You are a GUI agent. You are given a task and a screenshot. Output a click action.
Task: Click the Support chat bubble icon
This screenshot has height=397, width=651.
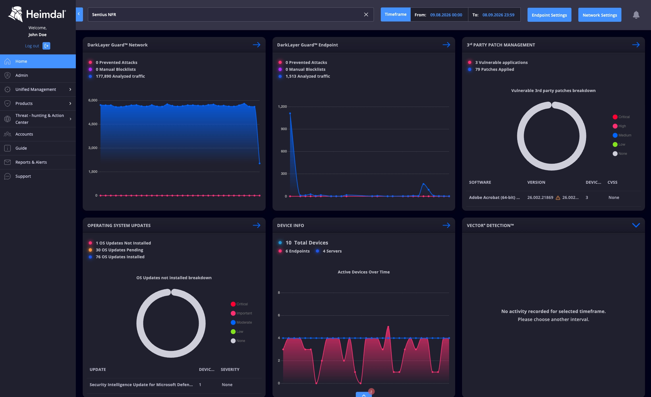(7, 176)
